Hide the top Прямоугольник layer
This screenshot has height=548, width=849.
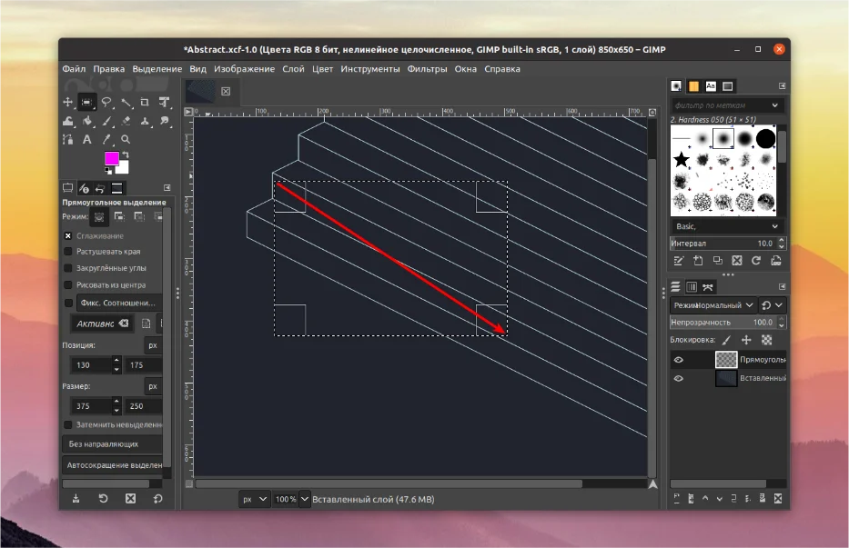[678, 360]
